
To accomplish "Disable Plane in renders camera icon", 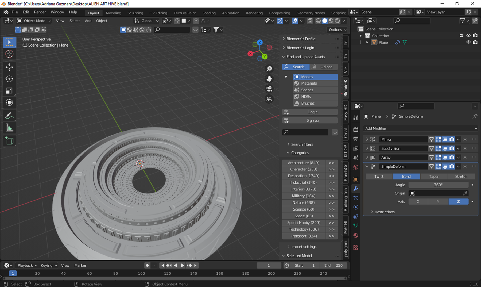I will [475, 42].
